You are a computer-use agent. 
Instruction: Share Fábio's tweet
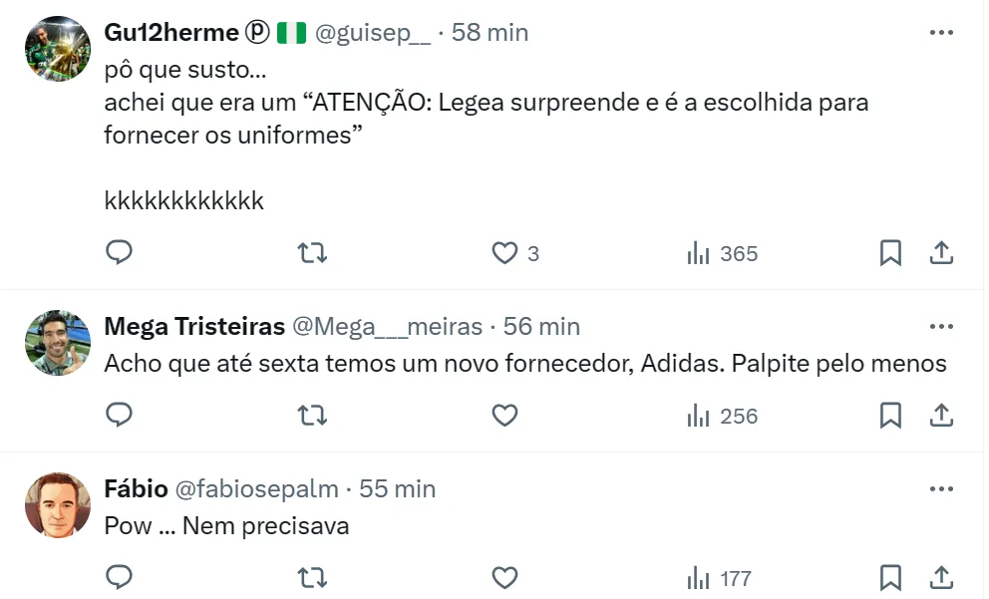942,577
